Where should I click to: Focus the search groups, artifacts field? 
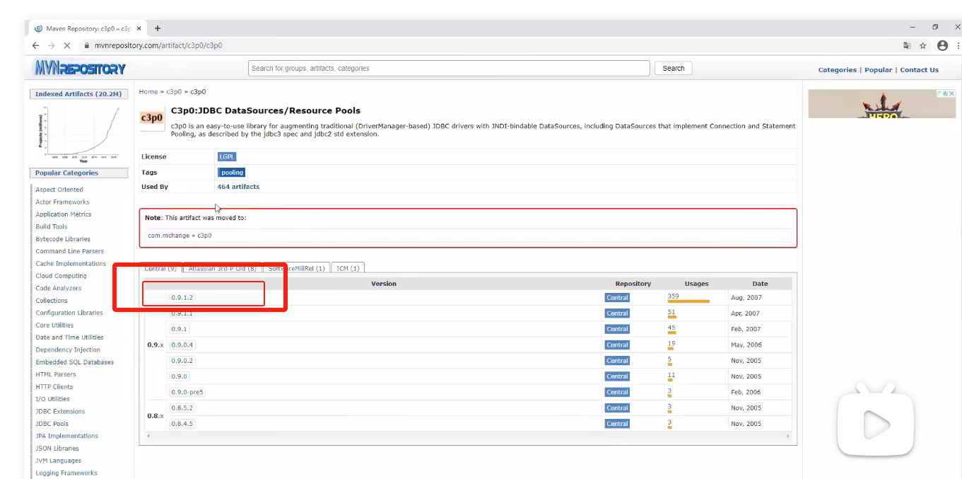pyautogui.click(x=449, y=69)
